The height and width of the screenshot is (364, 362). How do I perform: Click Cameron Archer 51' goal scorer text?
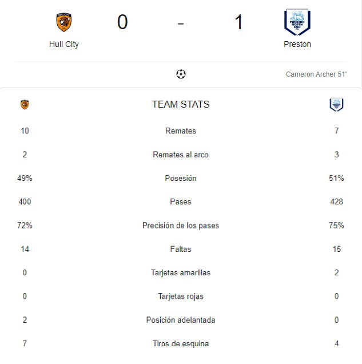(316, 74)
